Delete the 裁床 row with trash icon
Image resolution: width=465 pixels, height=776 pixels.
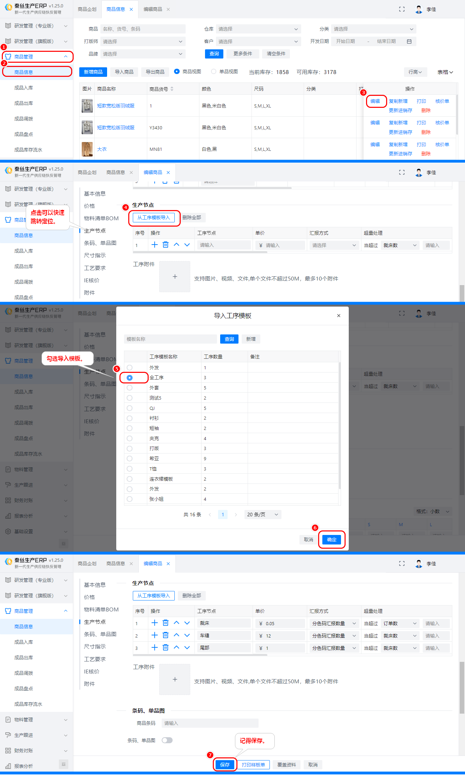tap(166, 623)
